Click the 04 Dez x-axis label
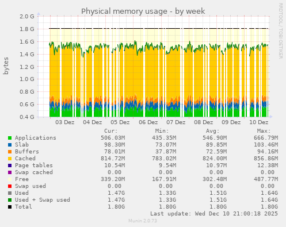The height and width of the screenshot is (227, 286). click(93, 122)
